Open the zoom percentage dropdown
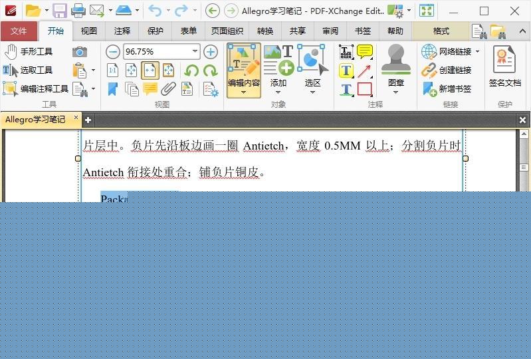This screenshot has width=531, height=359. (195, 51)
